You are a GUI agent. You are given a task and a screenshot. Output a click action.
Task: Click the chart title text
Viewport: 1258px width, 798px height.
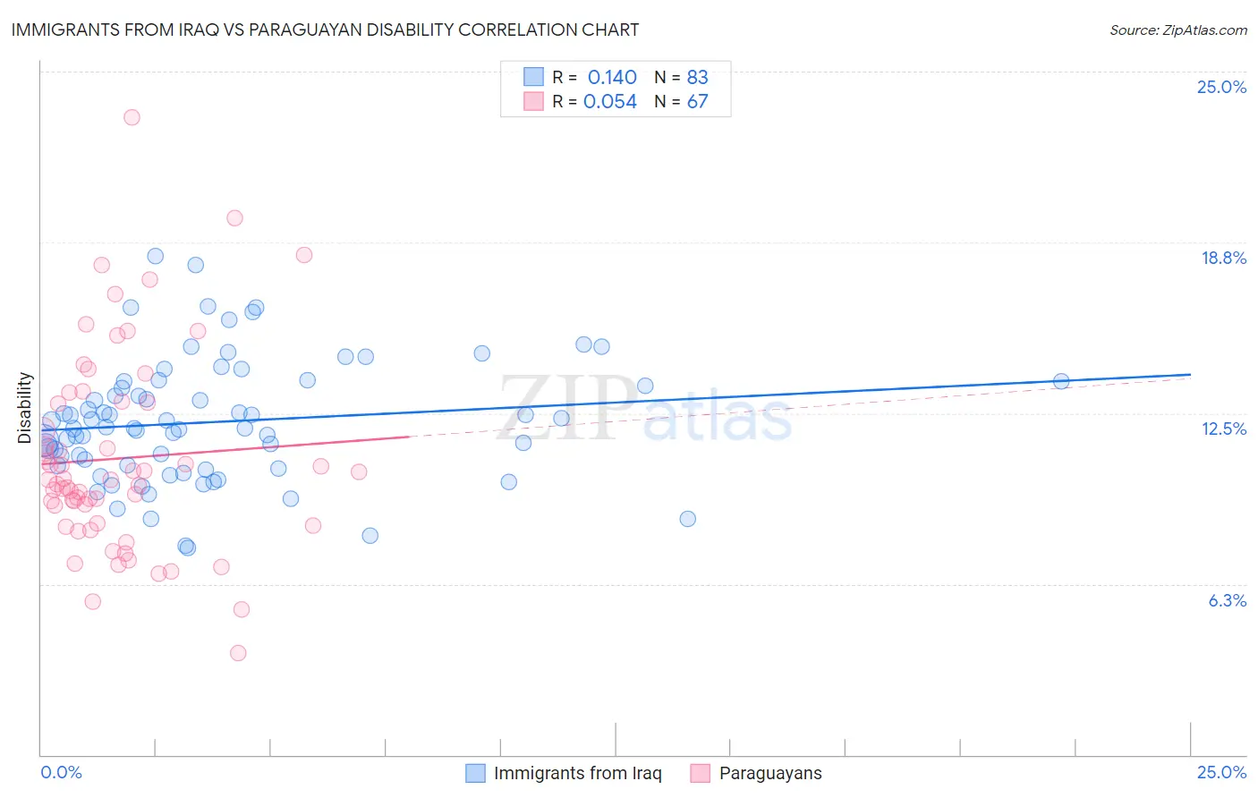coord(325,30)
